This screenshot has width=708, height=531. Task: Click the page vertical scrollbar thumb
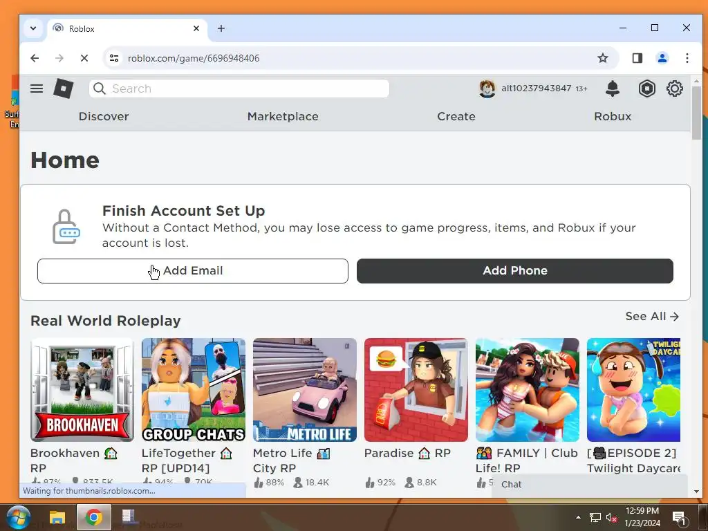[x=696, y=113]
